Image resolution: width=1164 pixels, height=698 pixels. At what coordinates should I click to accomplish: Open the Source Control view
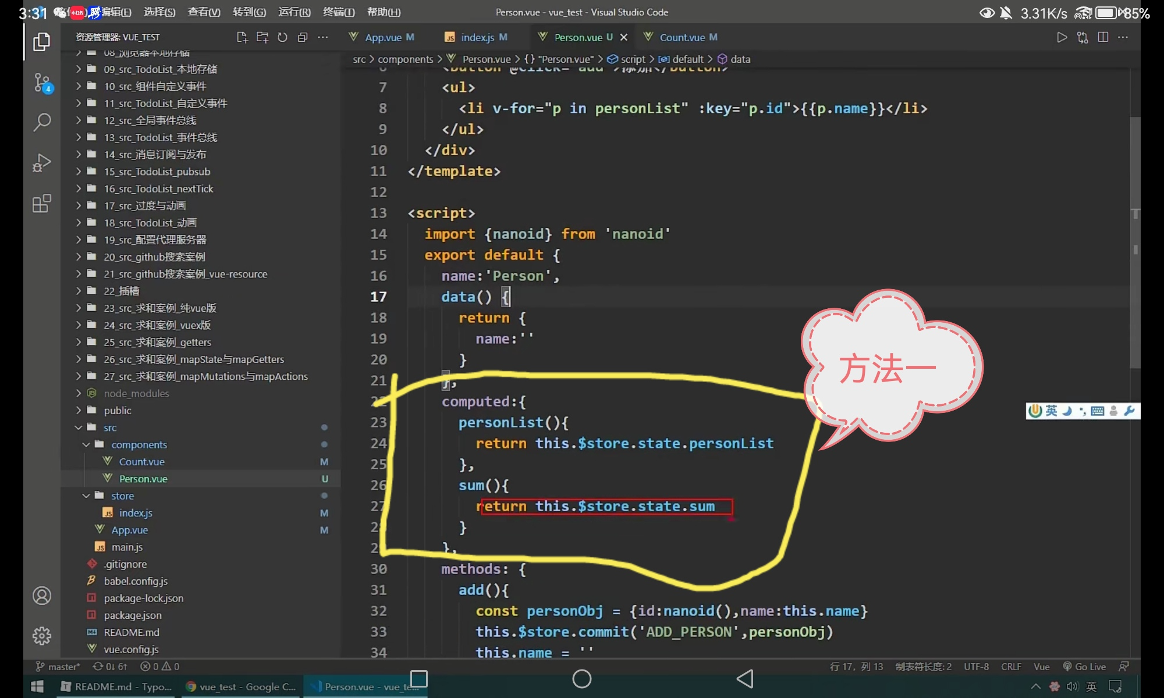(42, 83)
